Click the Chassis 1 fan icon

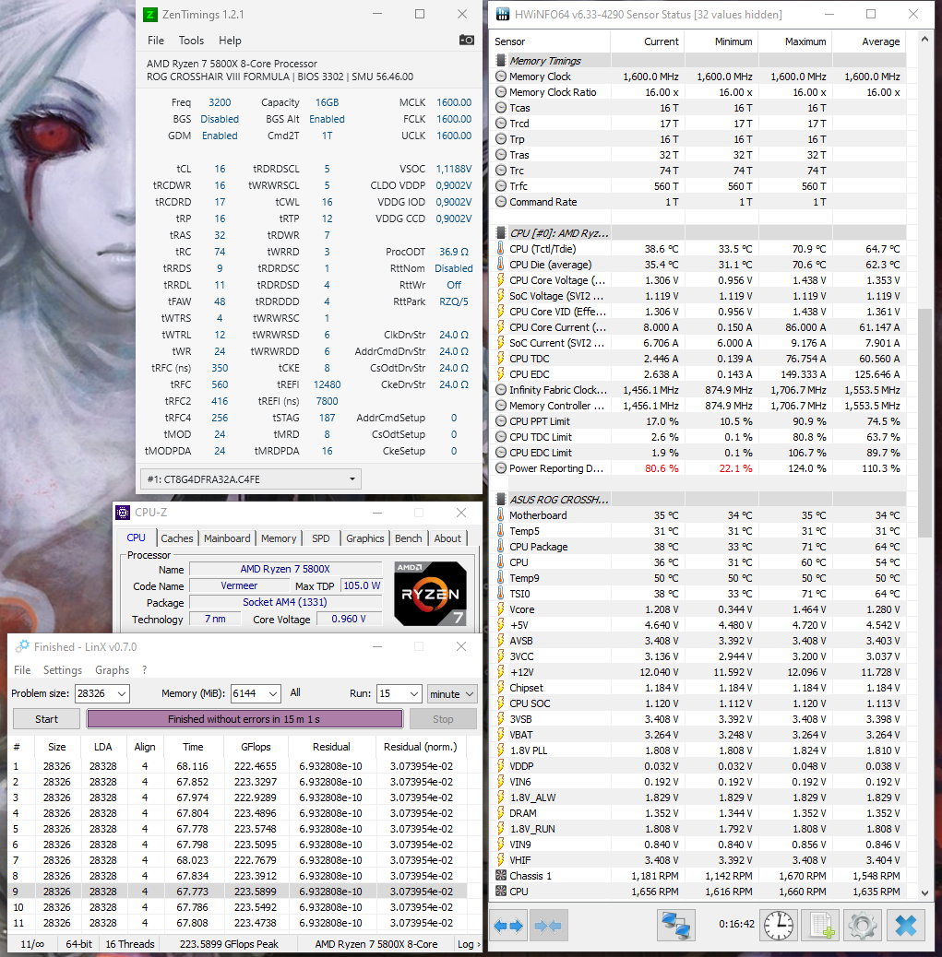point(501,876)
